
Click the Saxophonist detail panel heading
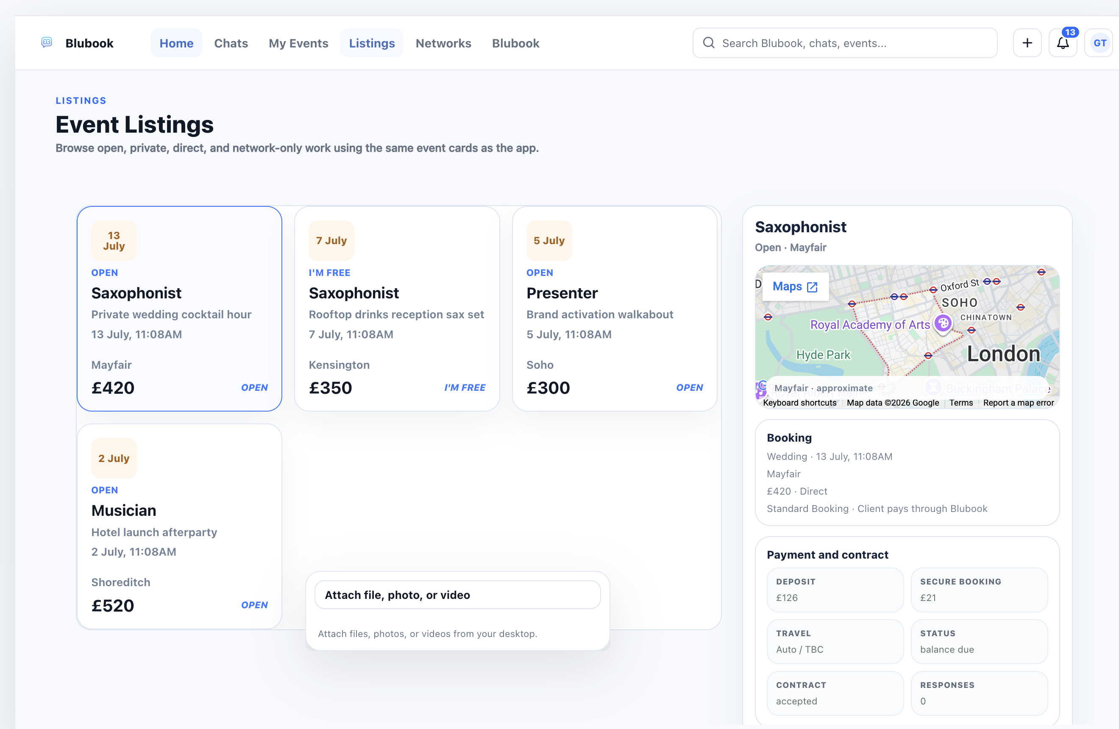pyautogui.click(x=800, y=227)
